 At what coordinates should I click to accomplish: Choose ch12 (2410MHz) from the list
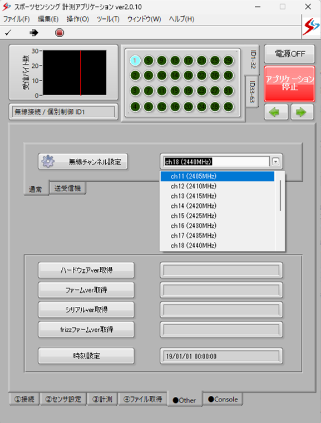coord(218,186)
